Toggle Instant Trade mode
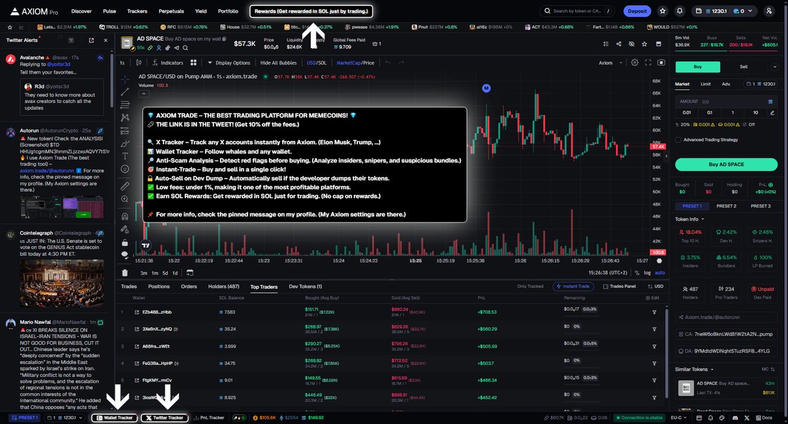The width and height of the screenshot is (788, 424). tap(575, 286)
